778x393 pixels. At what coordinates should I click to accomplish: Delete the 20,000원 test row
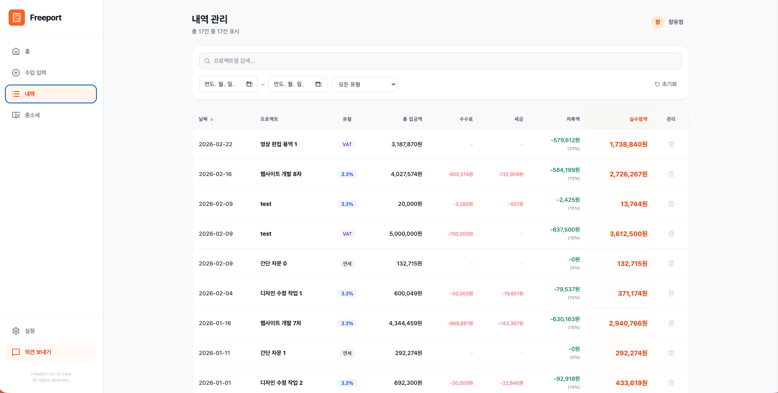click(671, 204)
